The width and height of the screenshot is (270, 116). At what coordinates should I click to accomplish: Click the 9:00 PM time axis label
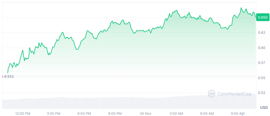point(115,114)
